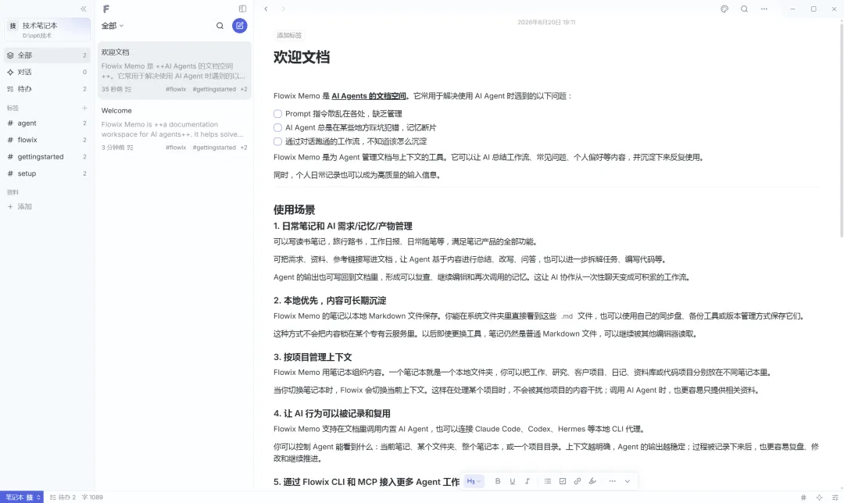Expand floating toolbar with down chevron

tap(627, 481)
